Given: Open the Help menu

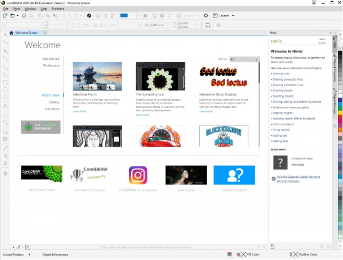Looking at the screenshot, I should 44,9.
